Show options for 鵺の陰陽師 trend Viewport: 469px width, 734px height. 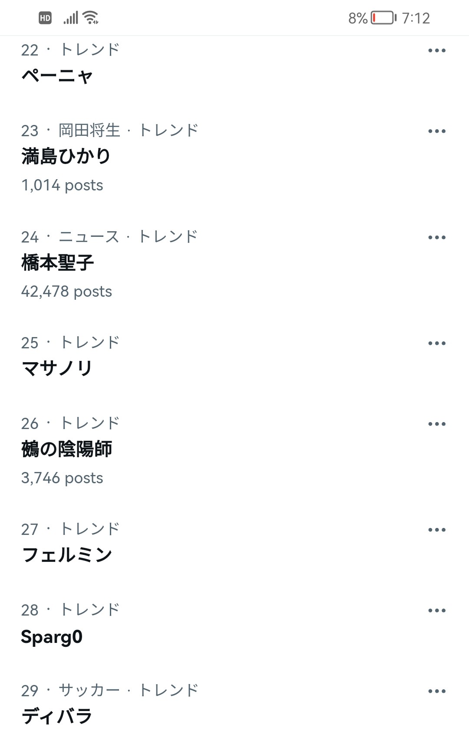[x=436, y=424]
